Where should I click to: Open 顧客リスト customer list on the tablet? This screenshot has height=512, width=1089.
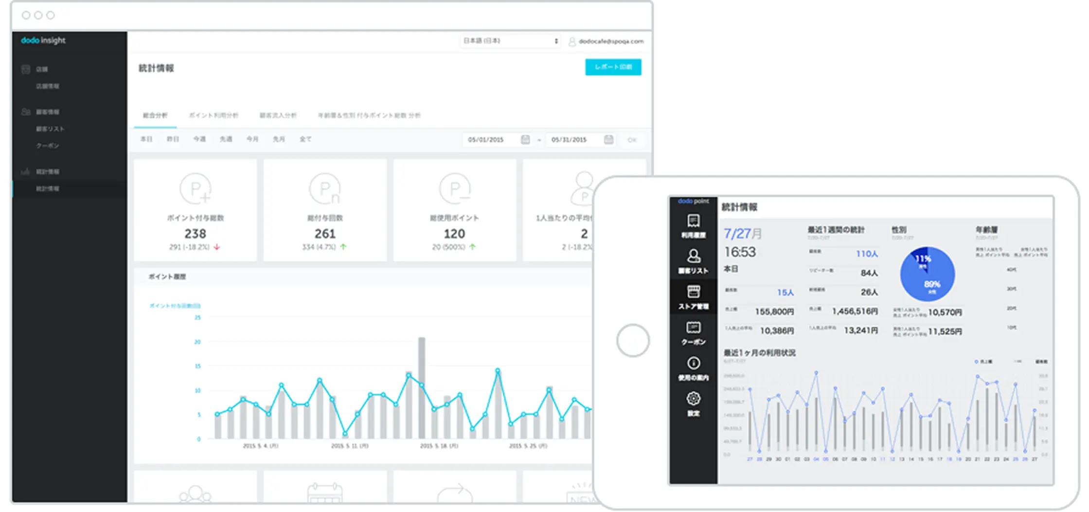pyautogui.click(x=694, y=262)
